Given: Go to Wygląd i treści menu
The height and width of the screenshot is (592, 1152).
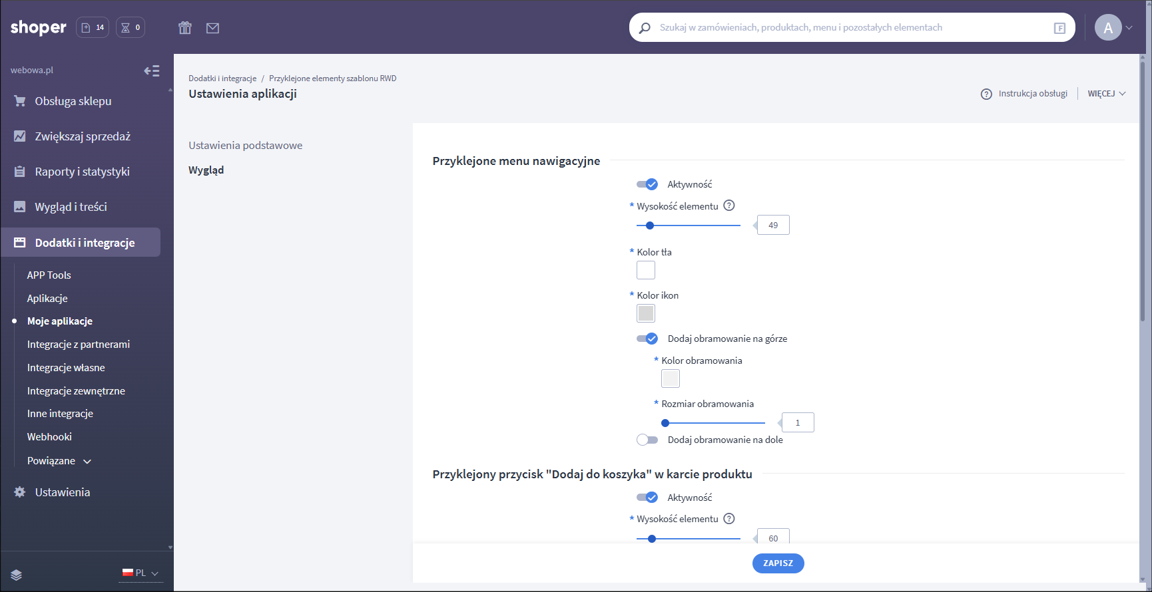Looking at the screenshot, I should pos(71,207).
